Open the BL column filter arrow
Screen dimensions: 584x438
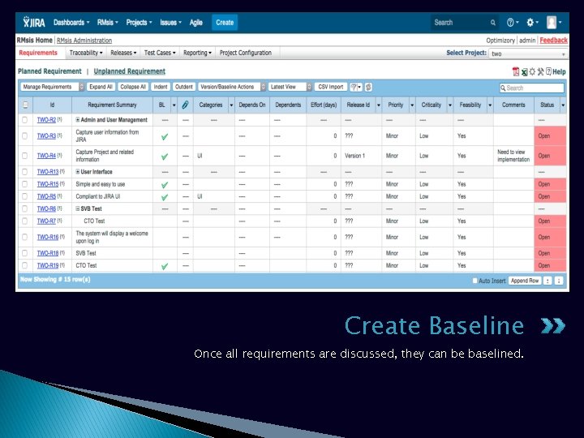pyautogui.click(x=174, y=105)
